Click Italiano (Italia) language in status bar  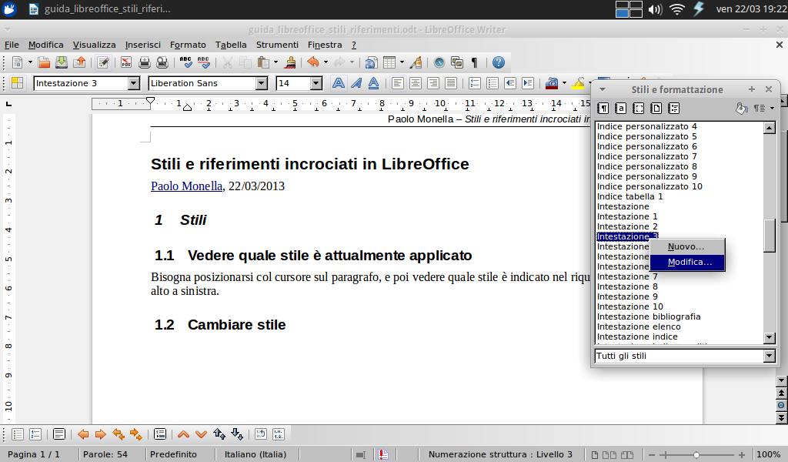(255, 454)
